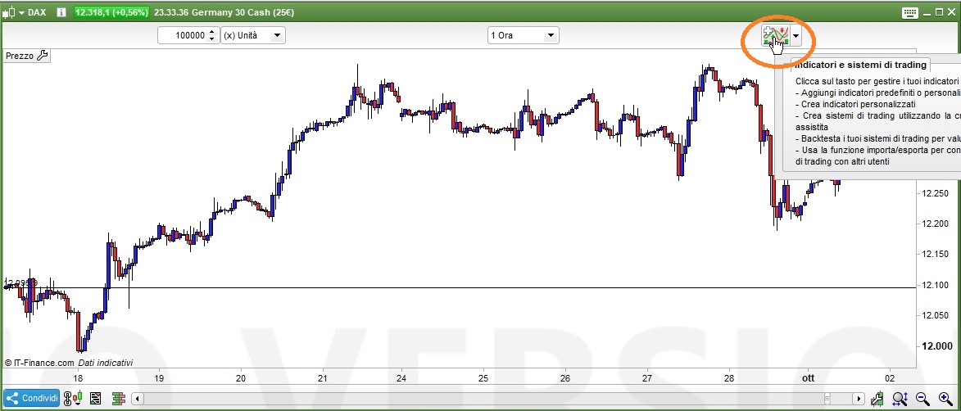961x411 pixels.
Task: Click the 12.150 price axis label
Action: point(934,255)
